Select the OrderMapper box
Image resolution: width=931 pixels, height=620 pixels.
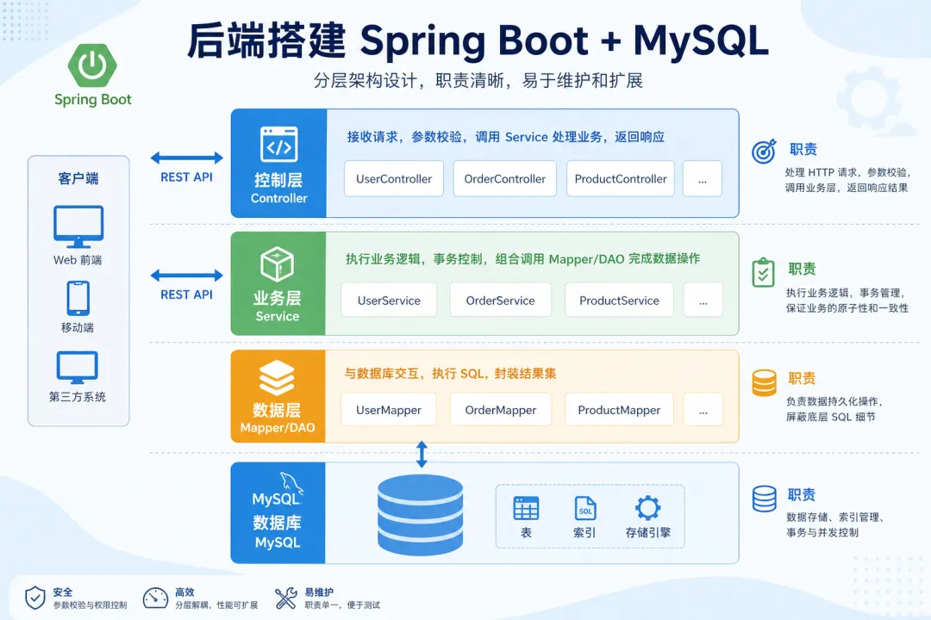501,409
